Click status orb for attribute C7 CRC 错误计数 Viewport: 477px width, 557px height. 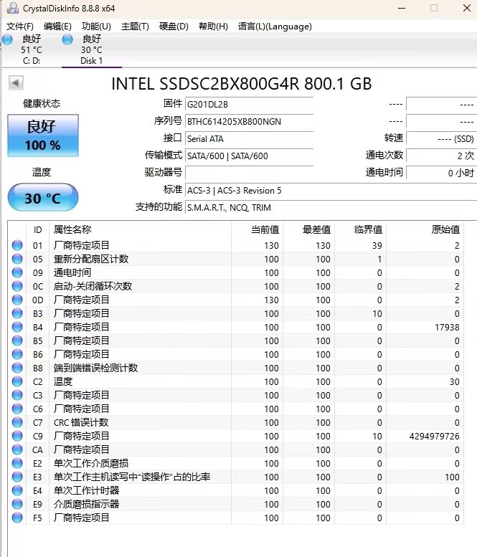point(17,422)
